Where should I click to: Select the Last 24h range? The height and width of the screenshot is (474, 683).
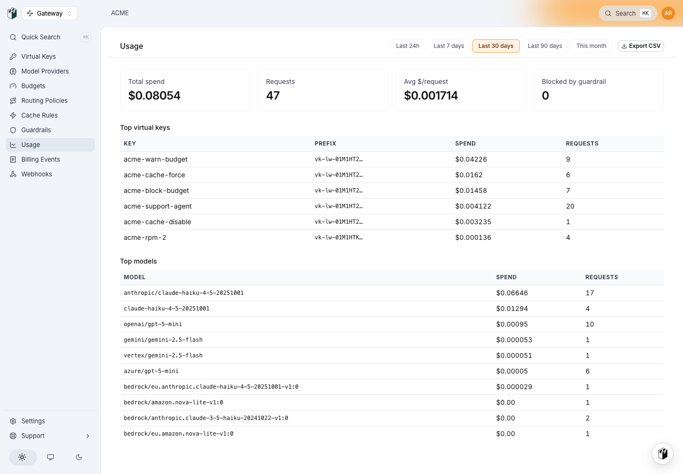(408, 46)
